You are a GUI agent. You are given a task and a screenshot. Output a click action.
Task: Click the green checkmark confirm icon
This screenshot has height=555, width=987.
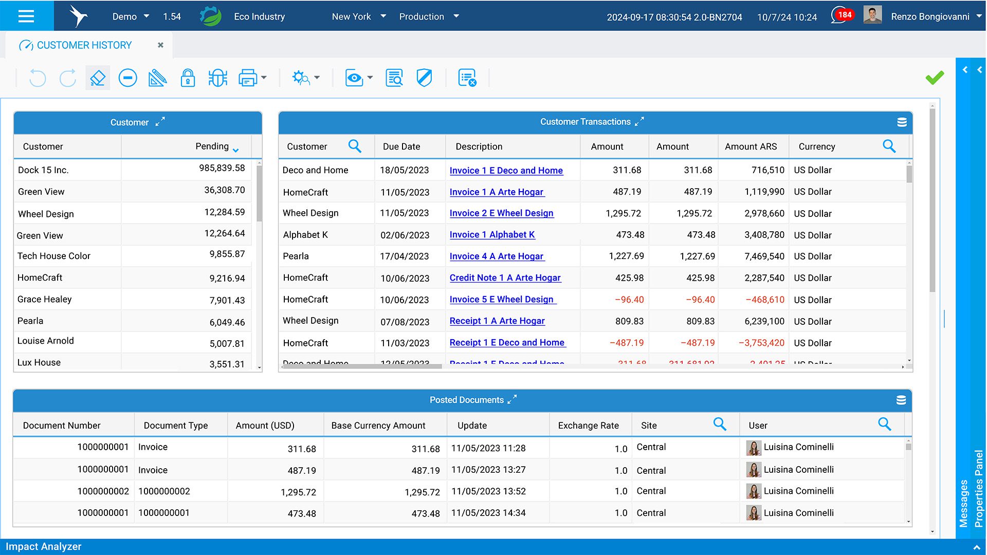coord(934,78)
